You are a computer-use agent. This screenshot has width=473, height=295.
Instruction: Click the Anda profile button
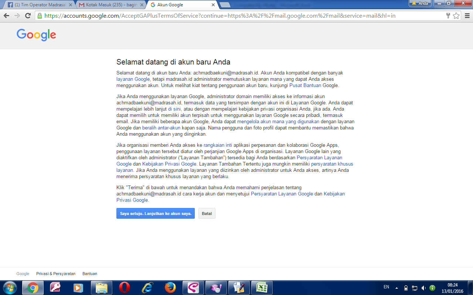pos(420,3)
